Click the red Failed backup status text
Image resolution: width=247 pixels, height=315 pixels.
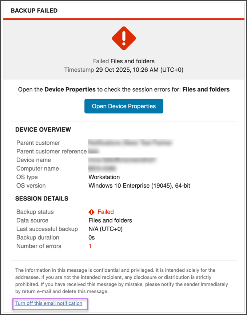pos(105,212)
